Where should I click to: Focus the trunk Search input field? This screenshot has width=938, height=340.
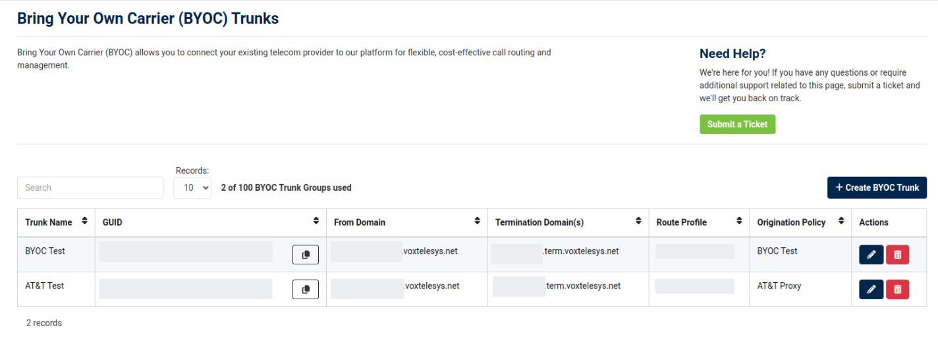point(90,187)
